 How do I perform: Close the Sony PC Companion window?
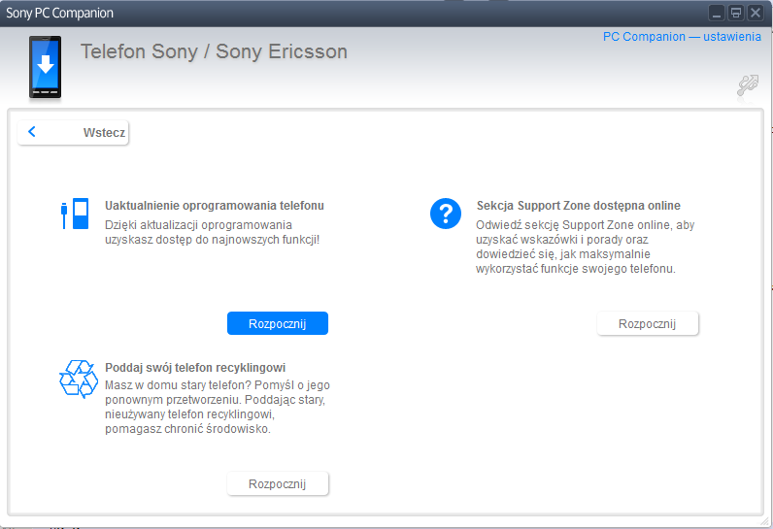(756, 13)
